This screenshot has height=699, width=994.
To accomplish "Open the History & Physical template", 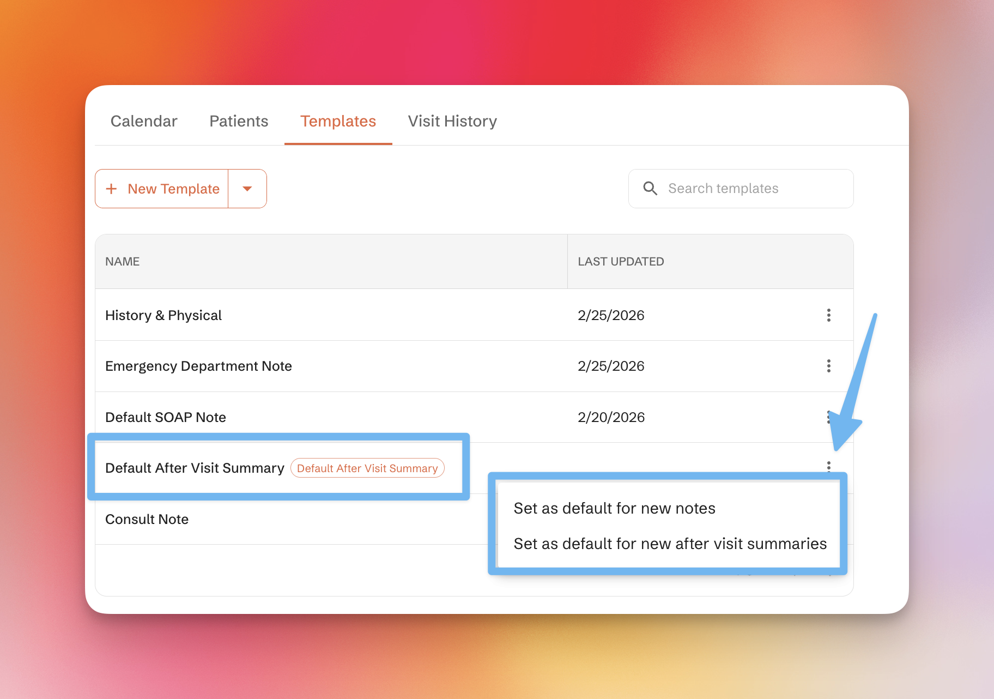I will [163, 315].
